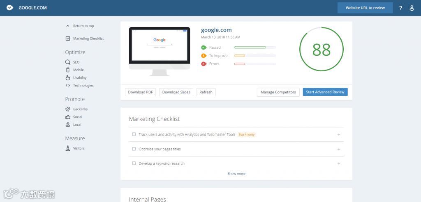The image size is (421, 202).
Task: Go to Usability section in sidebar
Action: tap(80, 77)
